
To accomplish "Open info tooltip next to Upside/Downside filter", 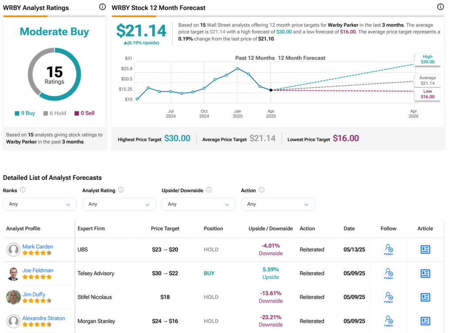I will 209,190.
